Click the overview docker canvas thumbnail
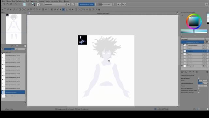Screen dimensions: 209x118 click(x=14, y=29)
